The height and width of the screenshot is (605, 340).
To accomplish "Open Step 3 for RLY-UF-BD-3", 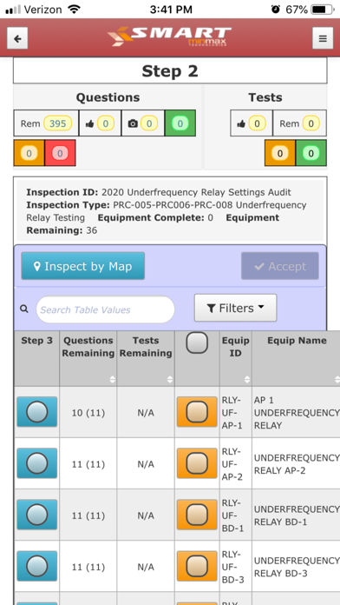I will pyautogui.click(x=37, y=566).
